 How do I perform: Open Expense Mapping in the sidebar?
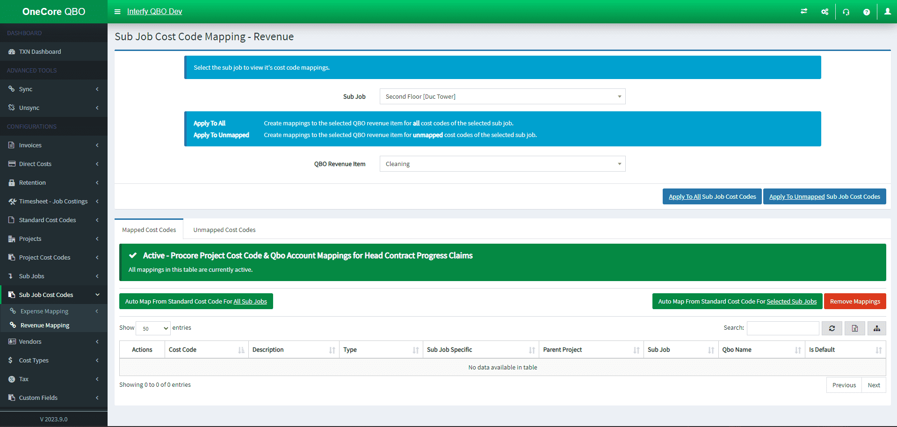pyautogui.click(x=44, y=311)
